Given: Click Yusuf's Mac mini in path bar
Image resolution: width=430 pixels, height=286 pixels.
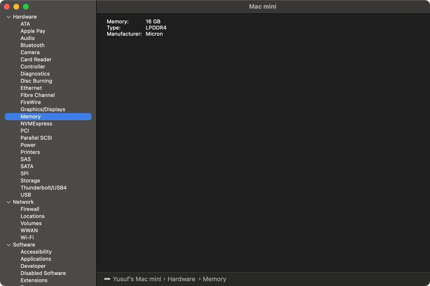Looking at the screenshot, I should (x=137, y=279).
